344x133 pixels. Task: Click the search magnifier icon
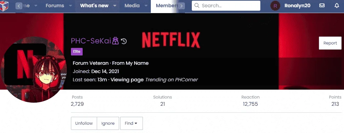(x=197, y=6)
